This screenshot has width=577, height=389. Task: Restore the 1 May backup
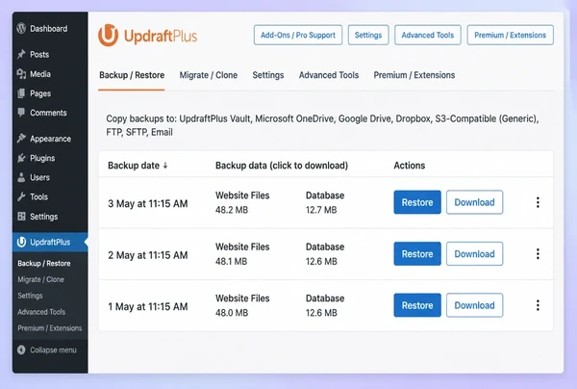click(417, 305)
